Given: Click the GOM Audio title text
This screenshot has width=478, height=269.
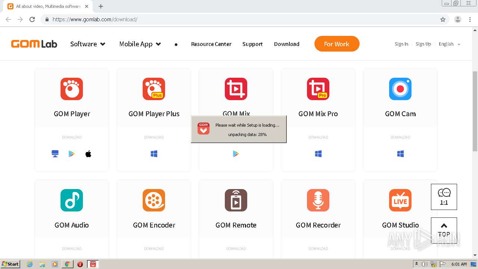Looking at the screenshot, I should pyautogui.click(x=72, y=225).
